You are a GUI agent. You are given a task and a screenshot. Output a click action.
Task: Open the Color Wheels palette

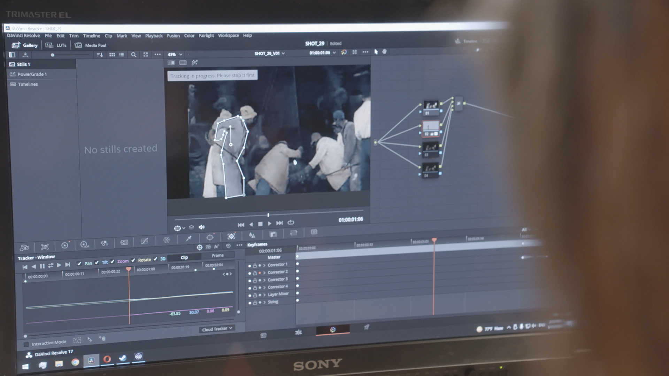point(64,245)
